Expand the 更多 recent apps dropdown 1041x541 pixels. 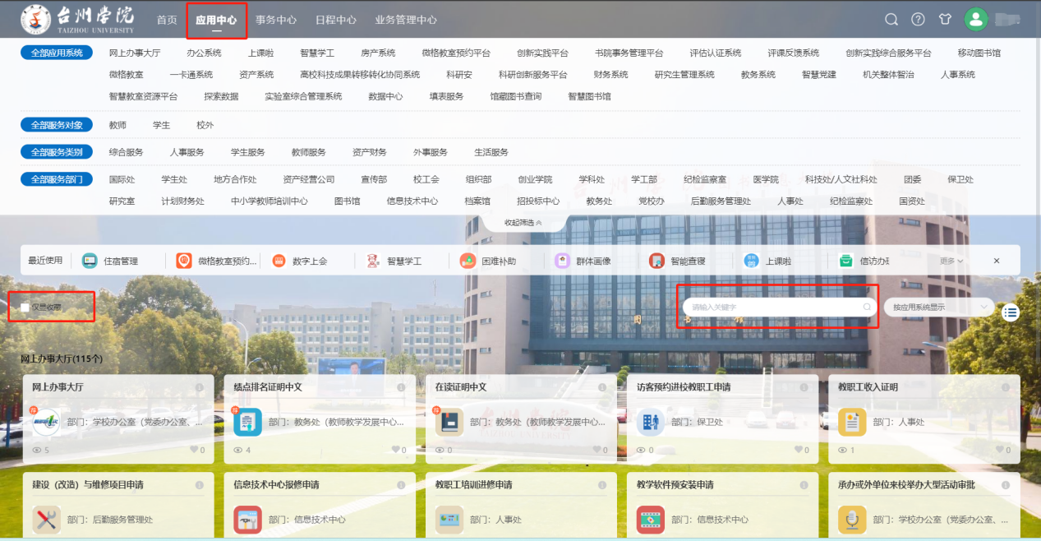(x=951, y=261)
